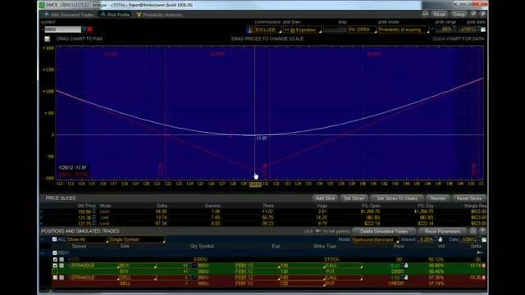Open the STRADDLE spread type dropdown
The height and width of the screenshot is (295, 525).
(95, 265)
